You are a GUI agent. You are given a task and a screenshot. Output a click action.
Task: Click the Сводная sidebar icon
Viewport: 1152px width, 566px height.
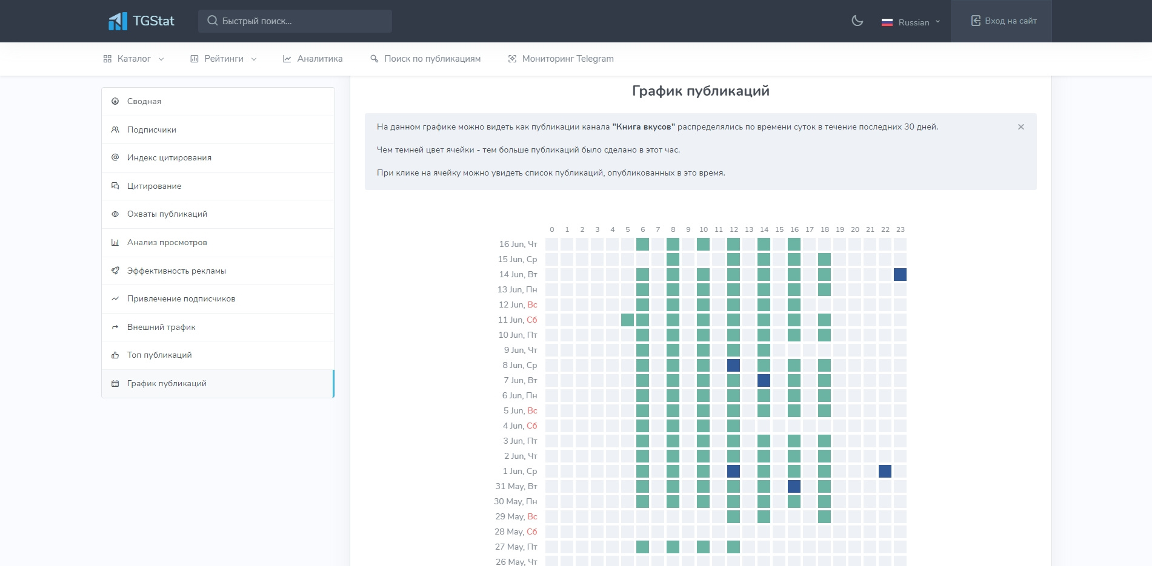[115, 102]
